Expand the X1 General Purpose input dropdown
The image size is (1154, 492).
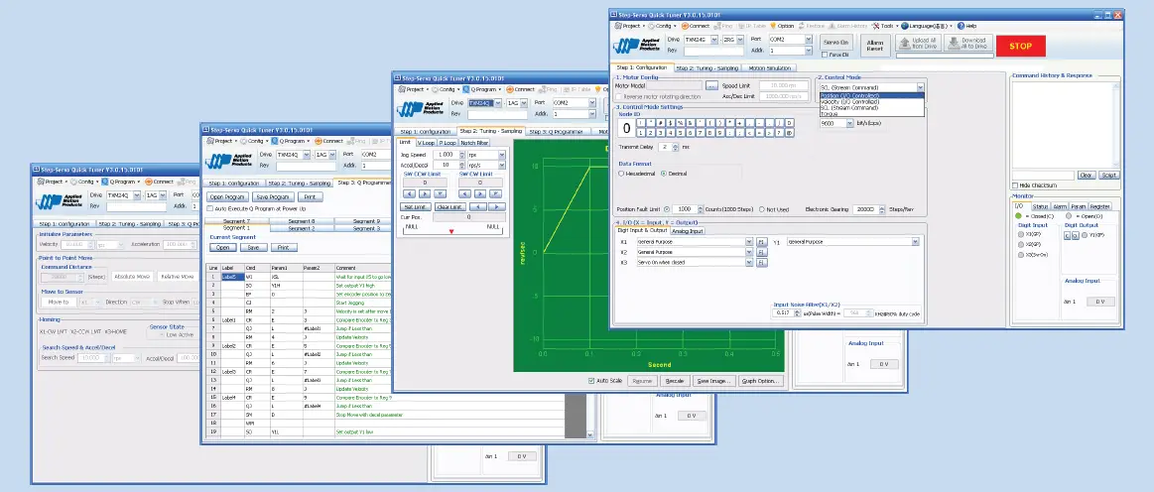coord(751,241)
